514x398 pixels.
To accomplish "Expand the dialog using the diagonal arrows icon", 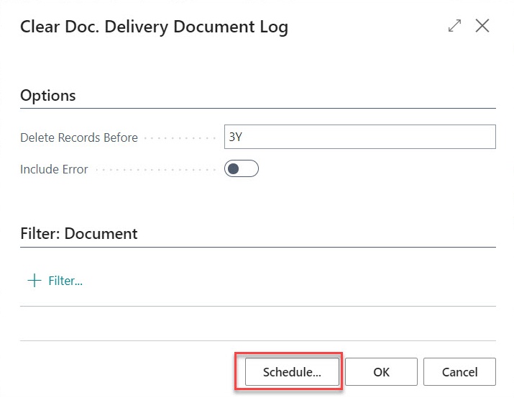I will coord(454,26).
